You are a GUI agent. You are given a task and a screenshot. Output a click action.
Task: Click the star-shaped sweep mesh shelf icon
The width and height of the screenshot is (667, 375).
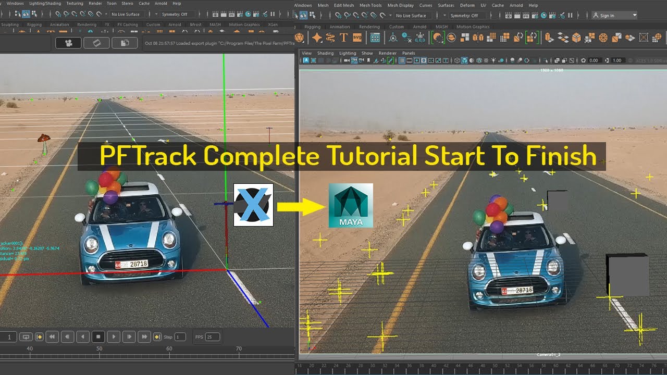(317, 37)
